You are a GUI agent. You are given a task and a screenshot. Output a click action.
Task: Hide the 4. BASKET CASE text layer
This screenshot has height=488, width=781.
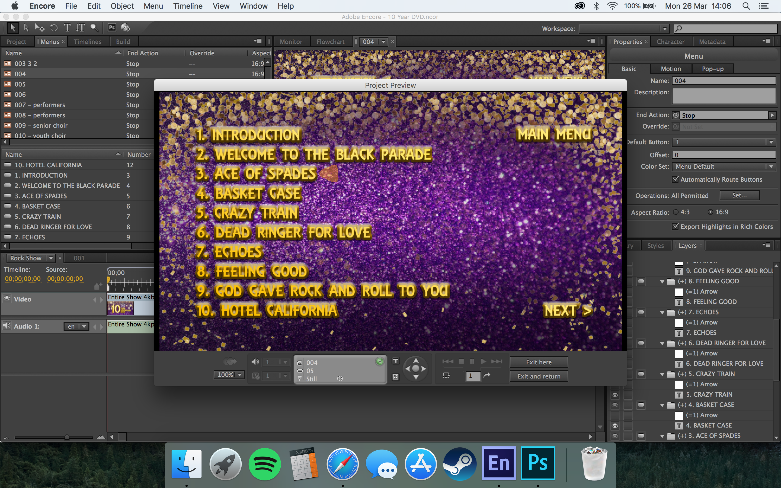coord(615,425)
